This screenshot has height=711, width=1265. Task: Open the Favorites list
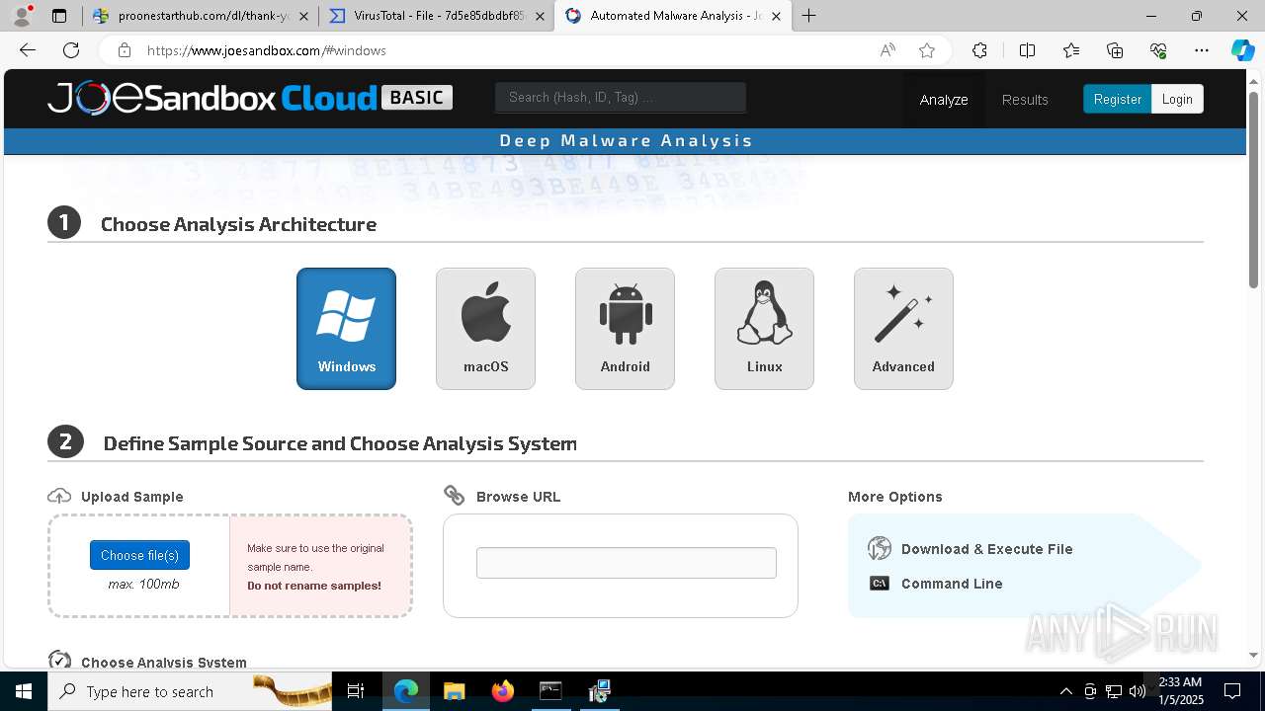pyautogui.click(x=1071, y=50)
